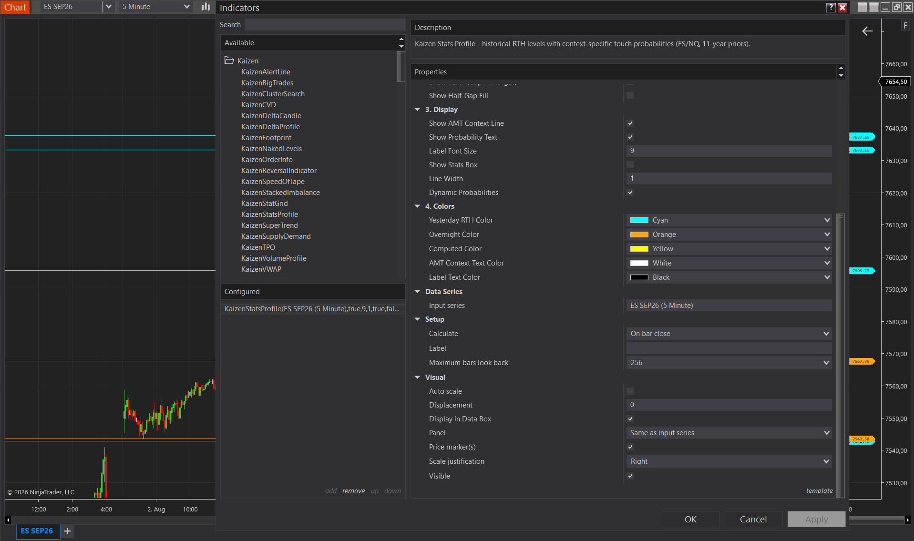Click the Displacement value field
This screenshot has height=541, width=914.
click(729, 405)
